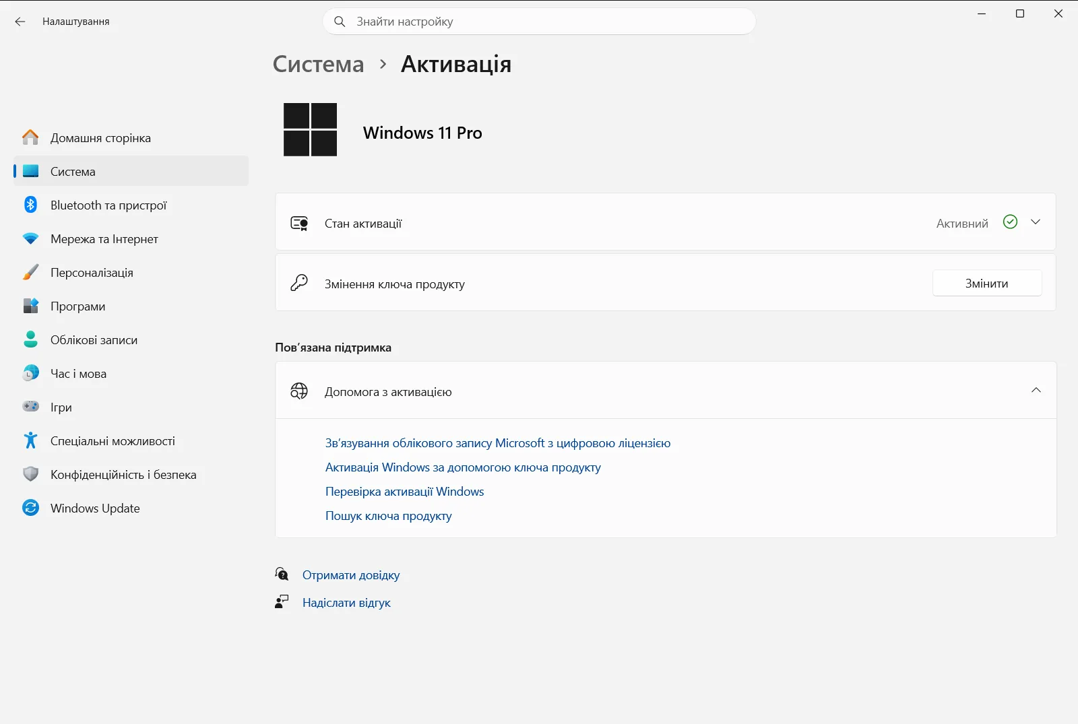Open the Windows Update sidebar item
Screen dimensions: 1078x724
point(131,508)
